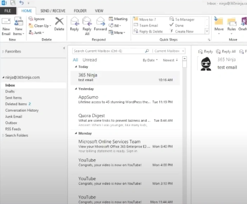Collapse the folder pane
This screenshot has width=247, height=204.
[64, 48]
